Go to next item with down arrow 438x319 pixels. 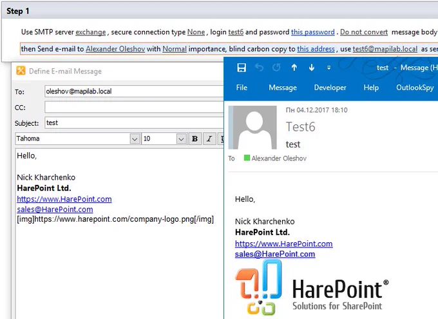[x=312, y=68]
